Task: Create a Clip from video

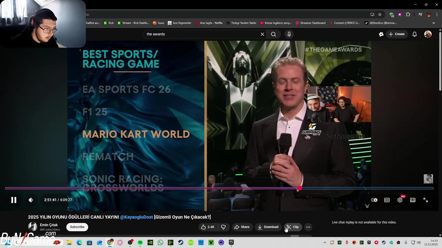Action: tap(293, 227)
